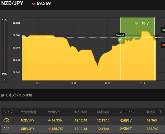This screenshot has height=134, width=165.
Task: Click the 12:11 time axis label
Action: (x=39, y=83)
